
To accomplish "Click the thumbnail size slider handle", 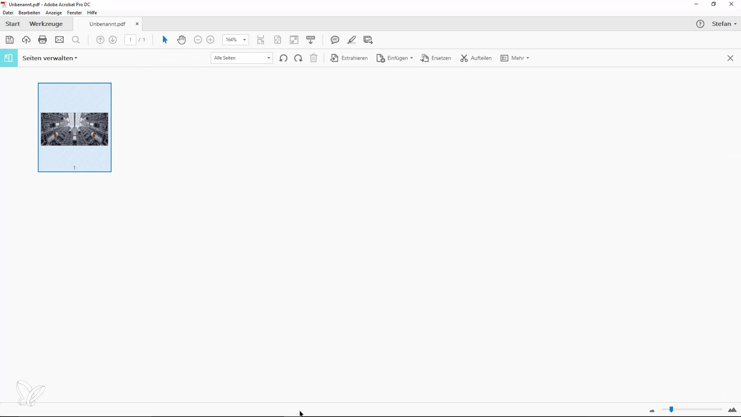I will pyautogui.click(x=671, y=410).
